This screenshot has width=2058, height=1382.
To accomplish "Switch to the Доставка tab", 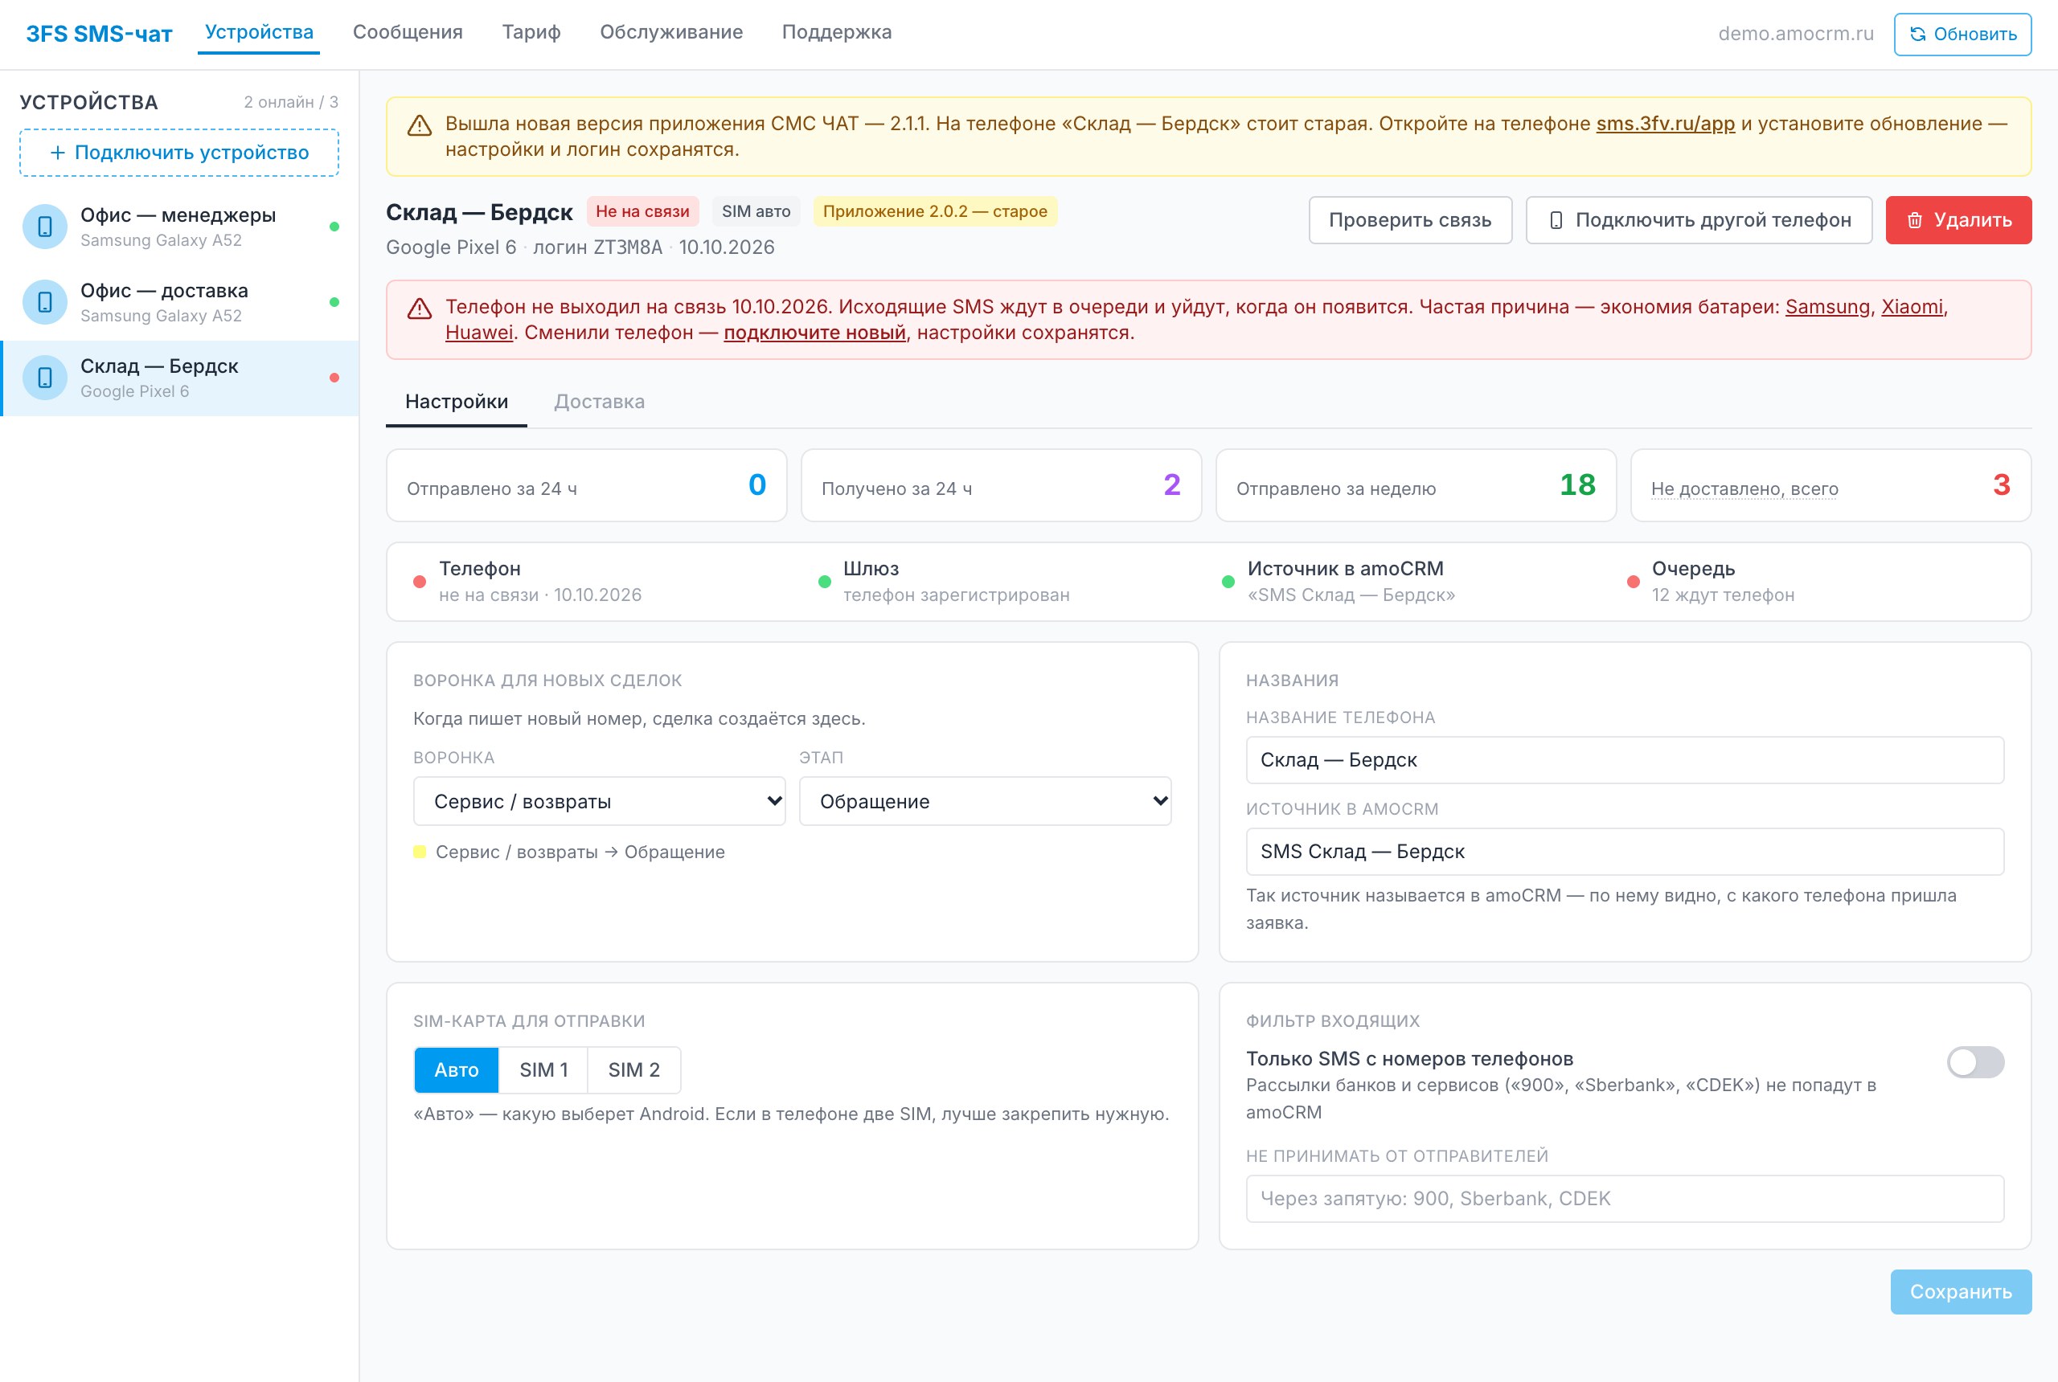I will pos(599,402).
